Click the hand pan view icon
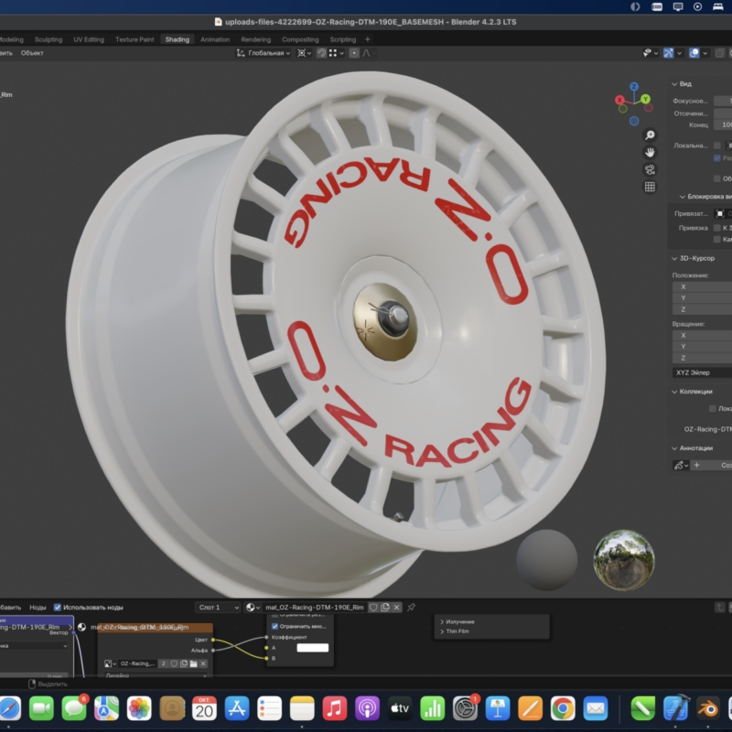732x732 pixels. coord(650,152)
